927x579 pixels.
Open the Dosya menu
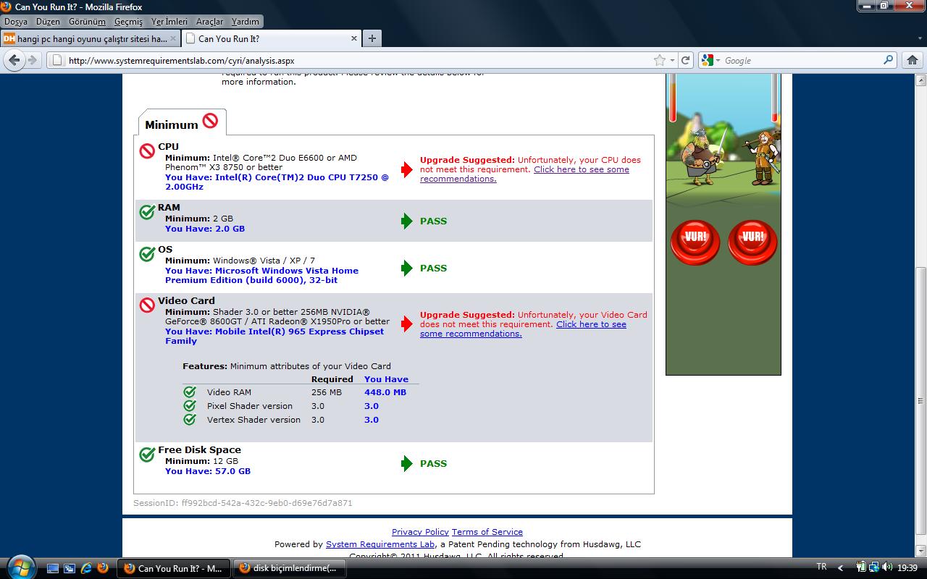(16, 22)
